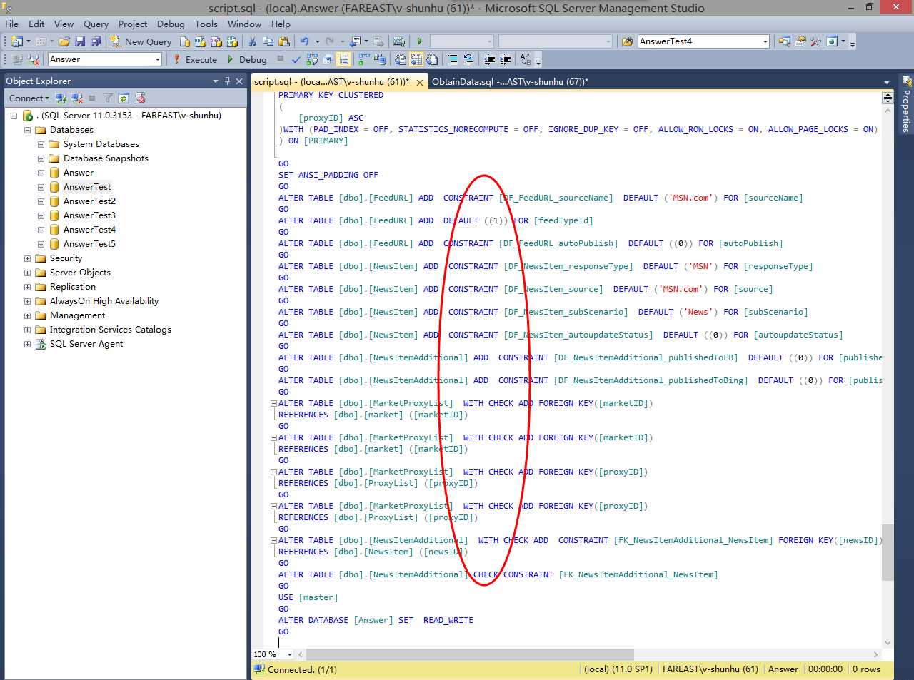Toggle the Results to Grid icon
The height and width of the screenshot is (680, 914).
point(416,59)
